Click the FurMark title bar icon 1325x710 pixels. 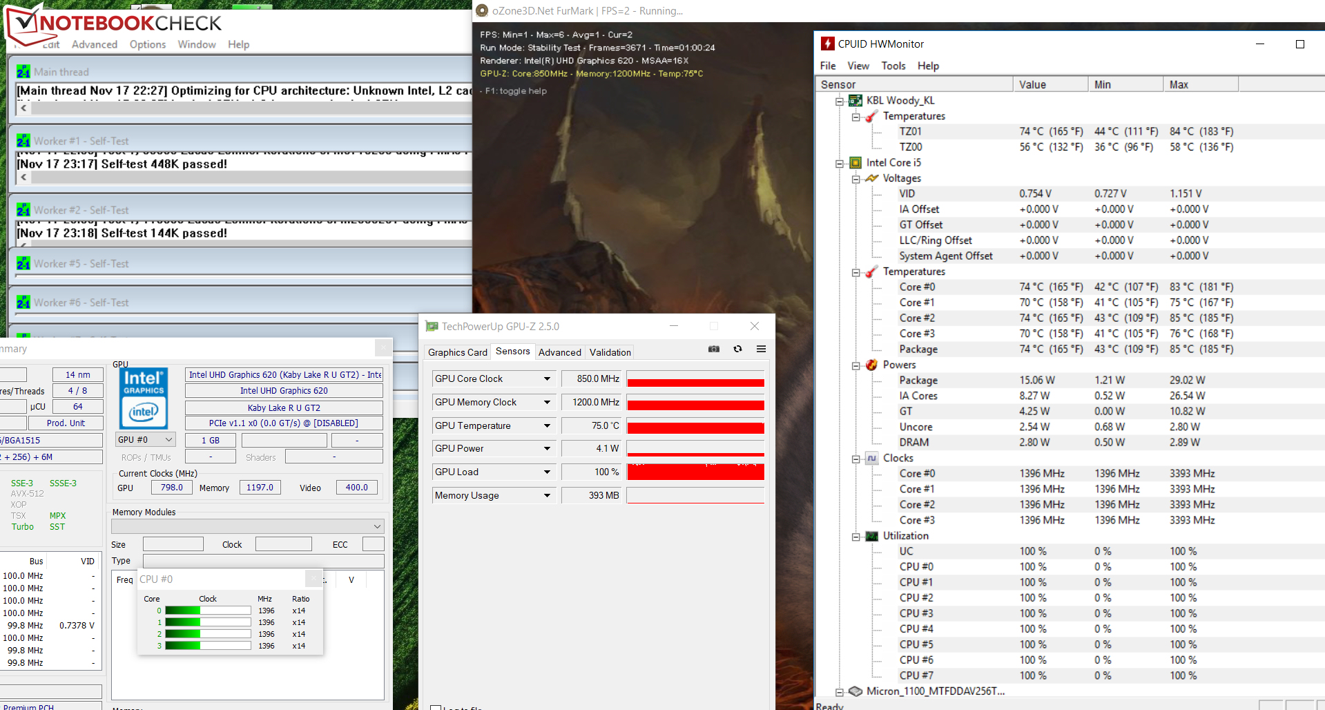[x=482, y=11]
